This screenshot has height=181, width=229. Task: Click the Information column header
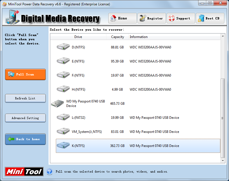174,37
